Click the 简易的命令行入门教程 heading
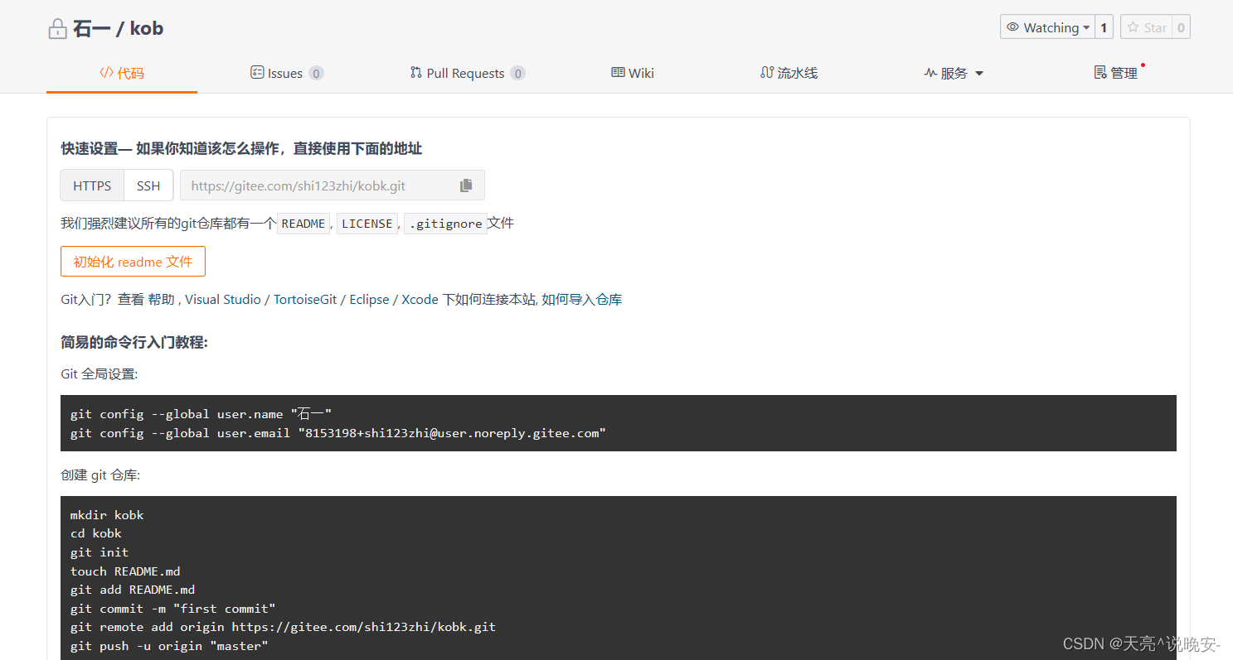1233x660 pixels. [134, 342]
